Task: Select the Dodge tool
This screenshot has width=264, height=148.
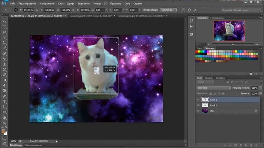Action: 5,90
